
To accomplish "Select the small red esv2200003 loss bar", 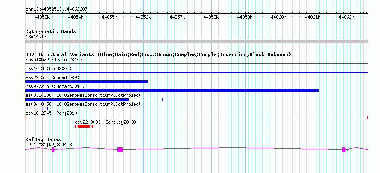I will coord(84,126).
